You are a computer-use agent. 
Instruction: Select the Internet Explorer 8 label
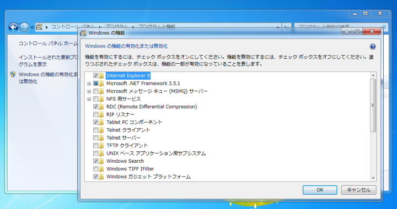(128, 75)
